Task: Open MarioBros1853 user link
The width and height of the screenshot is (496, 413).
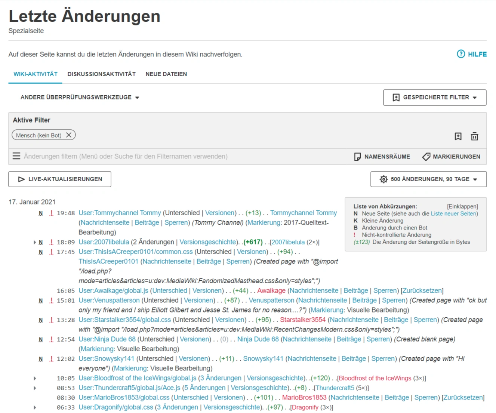Action: [x=304, y=397]
